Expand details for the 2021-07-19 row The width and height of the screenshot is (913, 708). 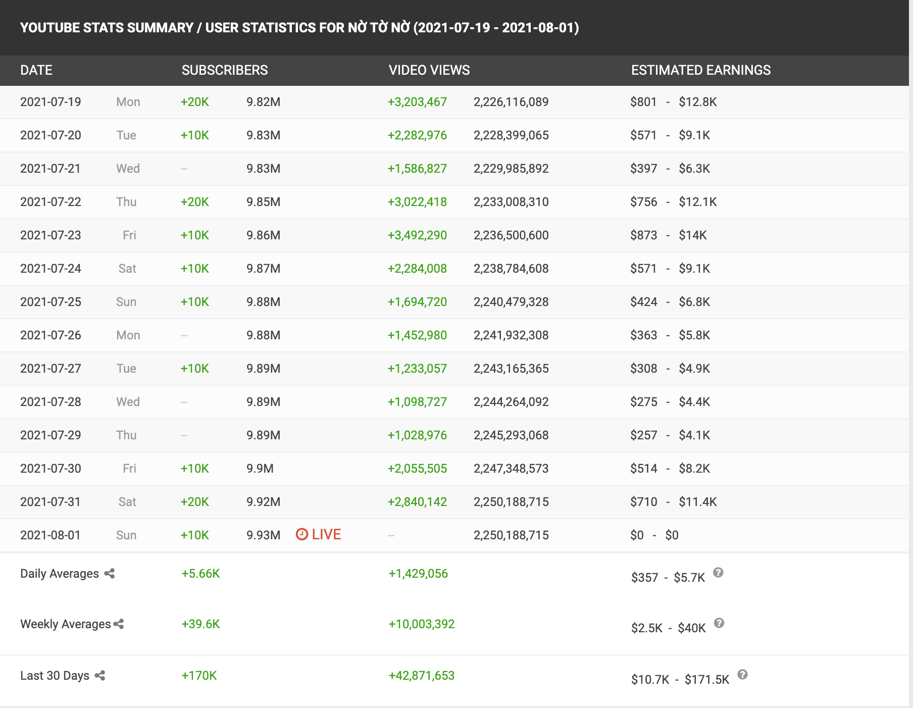point(50,102)
